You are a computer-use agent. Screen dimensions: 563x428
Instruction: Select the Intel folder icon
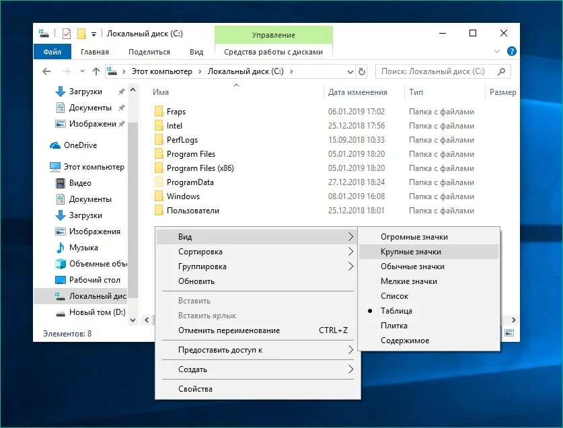coord(159,125)
